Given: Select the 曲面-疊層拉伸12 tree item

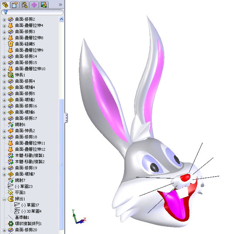Looking at the screenshot, I should [30, 149].
